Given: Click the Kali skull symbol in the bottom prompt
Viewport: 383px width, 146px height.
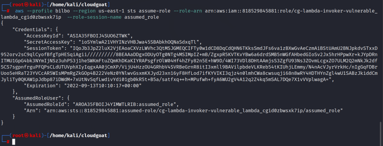Looking at the screenshot, I should (24, 135).
